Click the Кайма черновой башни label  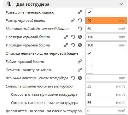pos(25,62)
